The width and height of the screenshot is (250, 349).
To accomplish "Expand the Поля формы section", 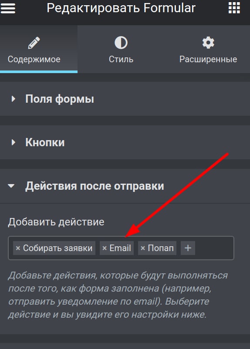I will pos(125,99).
